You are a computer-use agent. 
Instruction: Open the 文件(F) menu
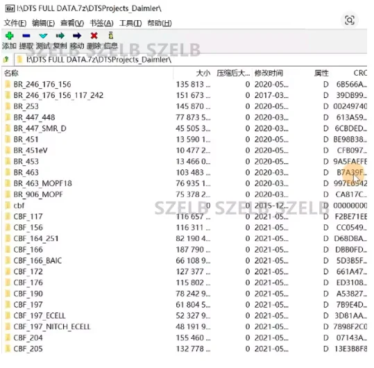click(15, 23)
